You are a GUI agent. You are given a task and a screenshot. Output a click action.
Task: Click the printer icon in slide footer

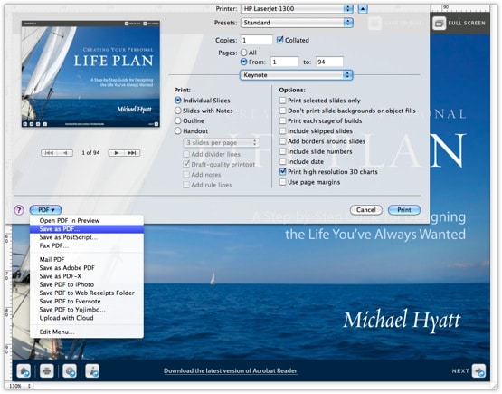click(x=47, y=371)
